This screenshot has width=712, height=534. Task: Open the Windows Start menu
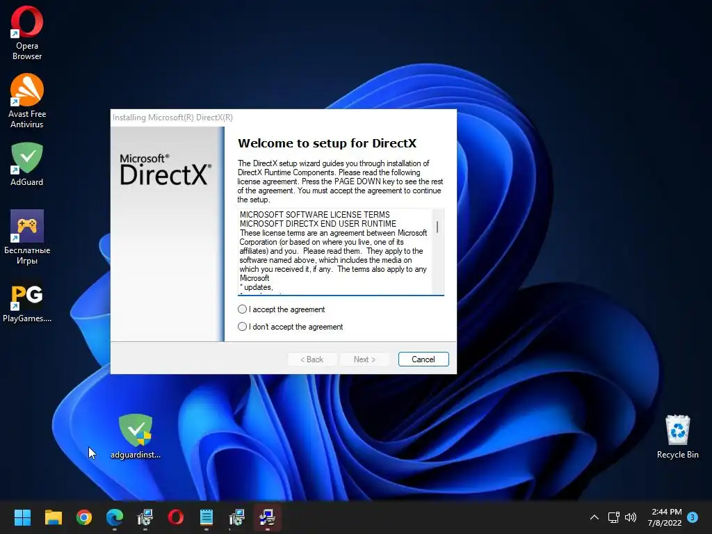tap(22, 517)
